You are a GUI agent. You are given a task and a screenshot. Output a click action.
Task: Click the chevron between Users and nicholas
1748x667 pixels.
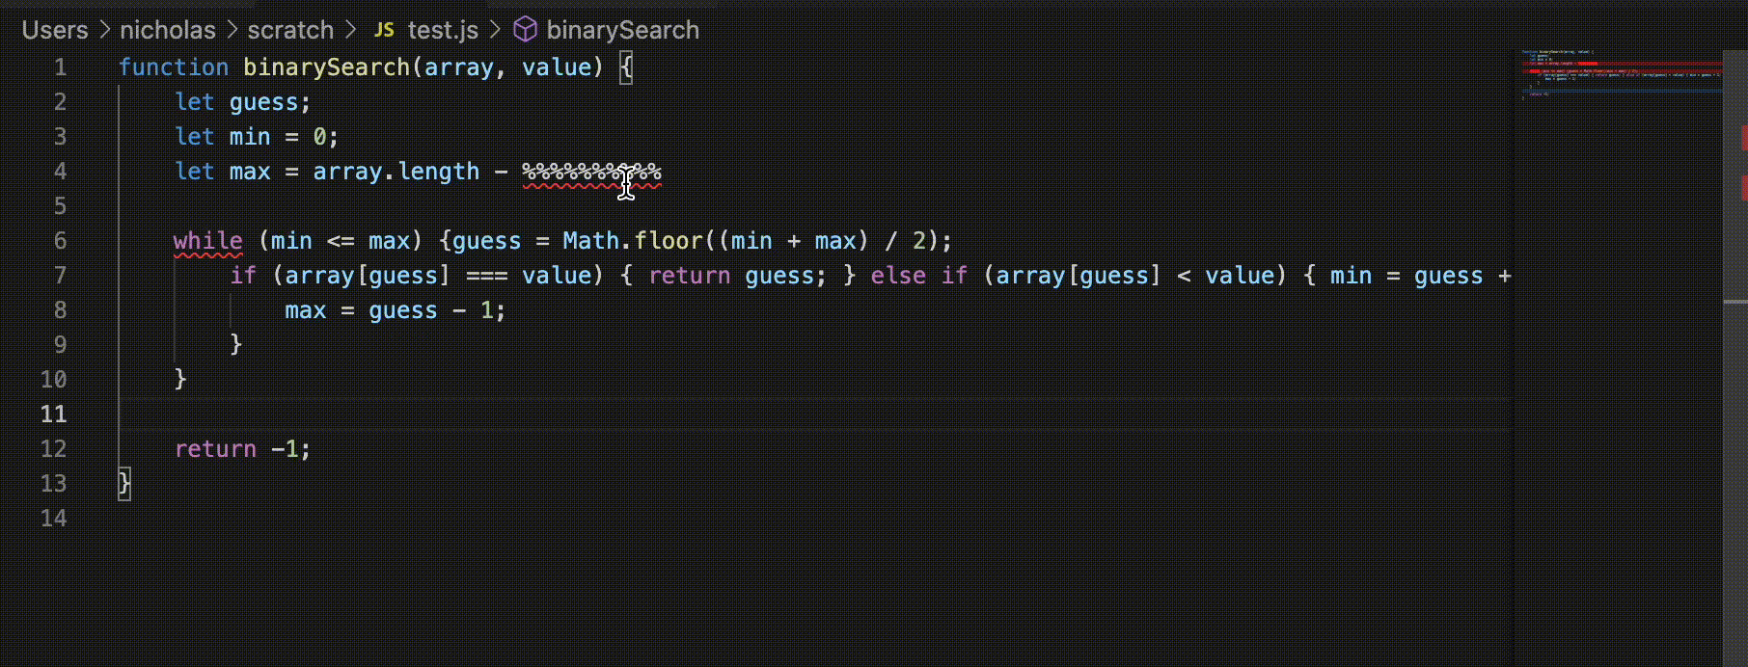pyautogui.click(x=105, y=30)
